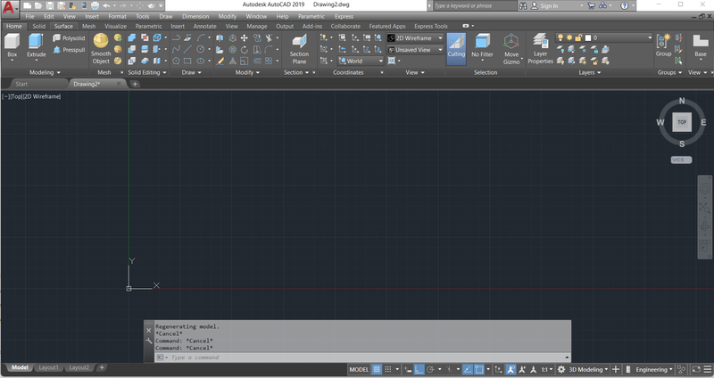
Task: Activate the Extrude tool
Action: (36, 45)
